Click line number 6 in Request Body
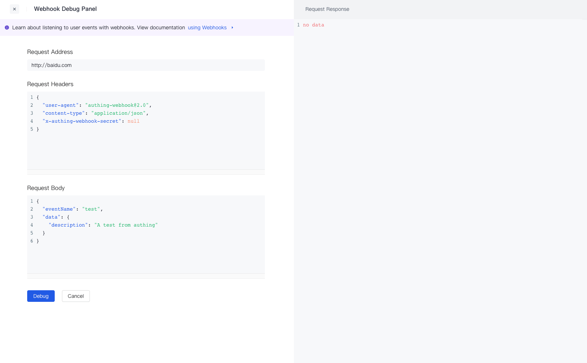Screen dimensions: 587x363 point(32,241)
